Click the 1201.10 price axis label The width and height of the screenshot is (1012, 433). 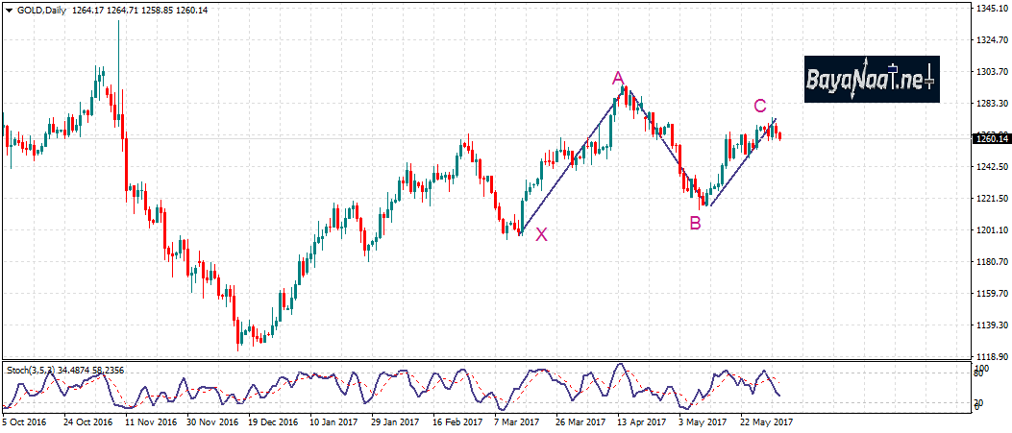[991, 230]
